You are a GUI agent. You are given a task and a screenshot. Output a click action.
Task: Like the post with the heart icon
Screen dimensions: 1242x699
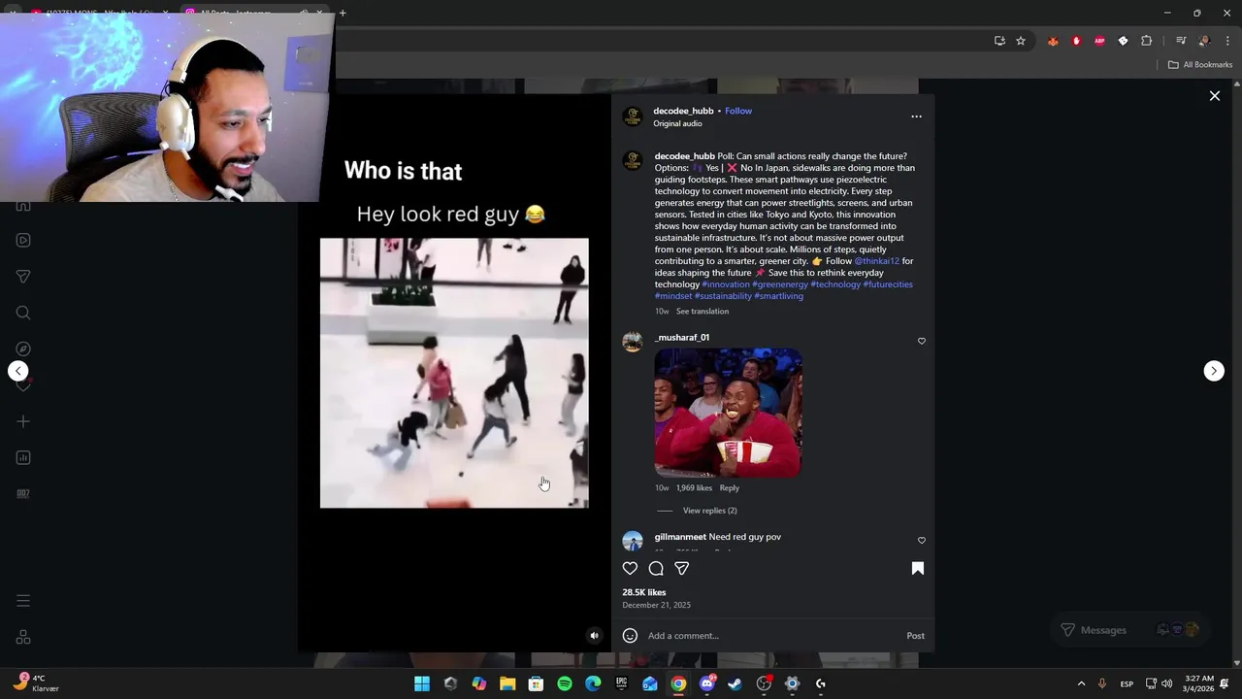pyautogui.click(x=630, y=569)
